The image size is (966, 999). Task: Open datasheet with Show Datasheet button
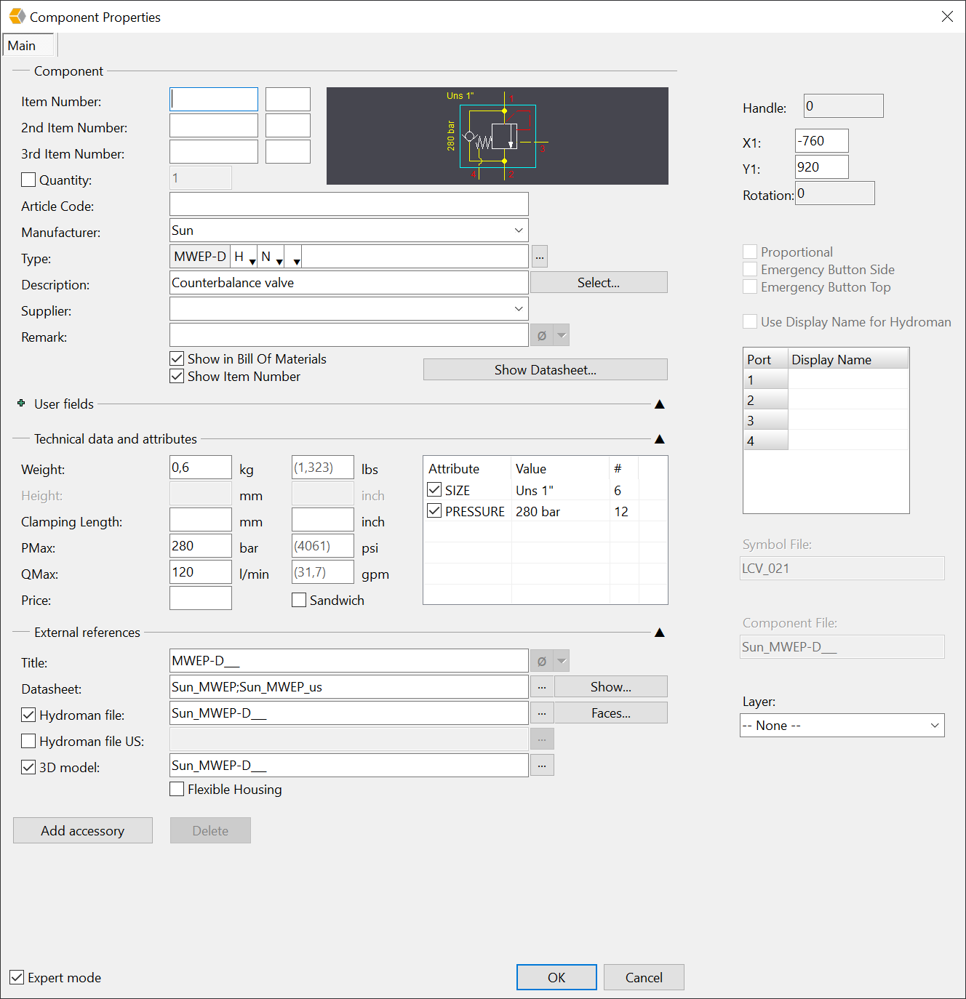tap(545, 369)
